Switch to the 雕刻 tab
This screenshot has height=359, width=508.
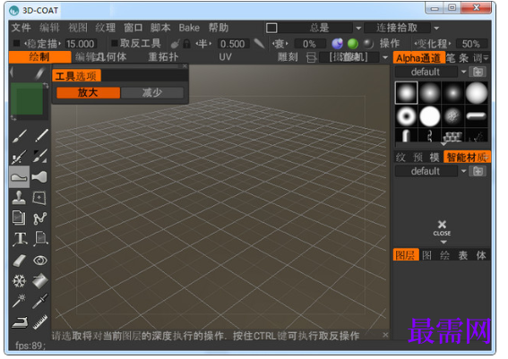tap(288, 57)
